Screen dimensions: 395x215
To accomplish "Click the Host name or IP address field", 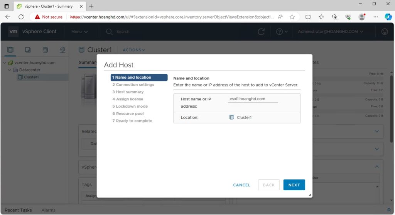I will click(x=253, y=99).
